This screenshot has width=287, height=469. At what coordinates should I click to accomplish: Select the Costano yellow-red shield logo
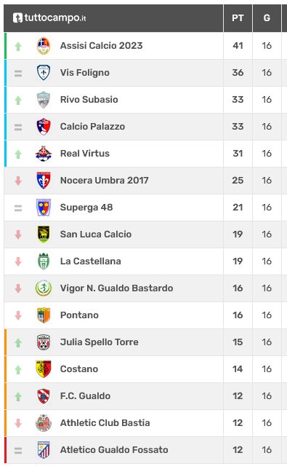coord(44,368)
